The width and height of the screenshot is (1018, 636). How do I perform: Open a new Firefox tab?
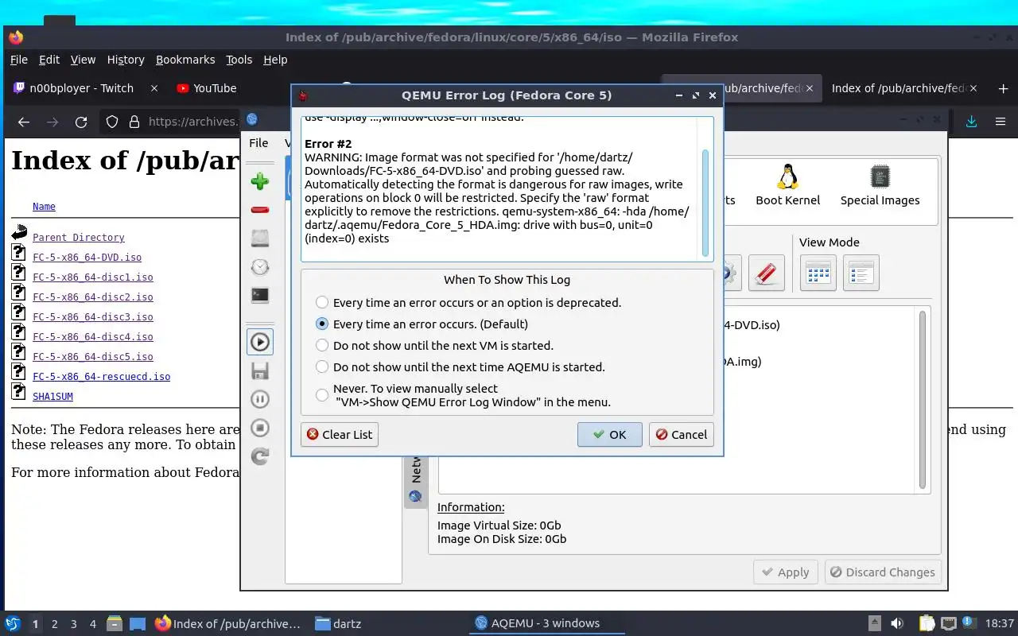point(1003,88)
